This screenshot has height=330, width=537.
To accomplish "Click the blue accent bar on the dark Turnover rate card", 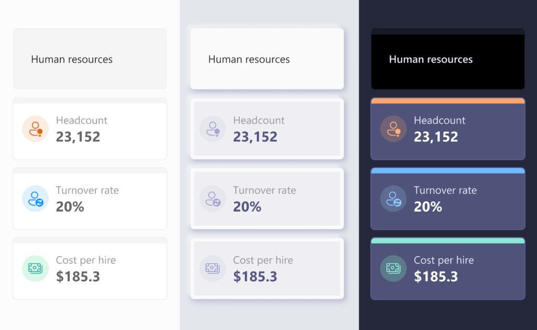I will coord(447,171).
